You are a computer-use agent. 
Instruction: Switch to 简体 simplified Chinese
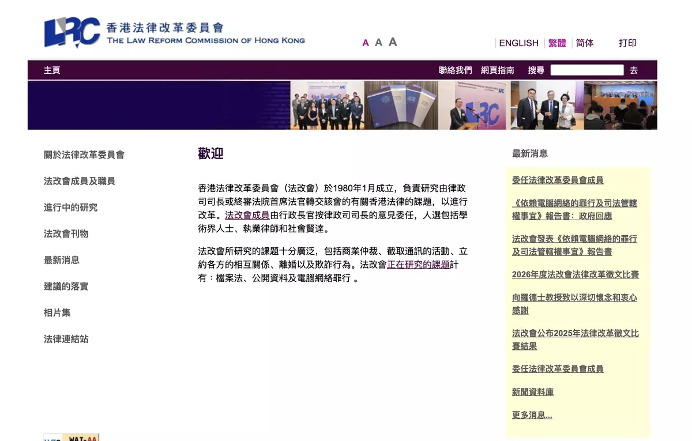[584, 43]
